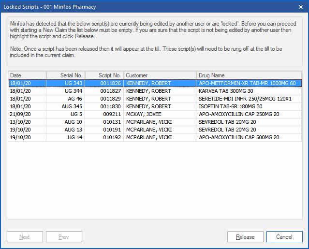
Task: Click APO-AMOXYCILLIN CAP 250MG 20 entry
Action: pos(239,114)
